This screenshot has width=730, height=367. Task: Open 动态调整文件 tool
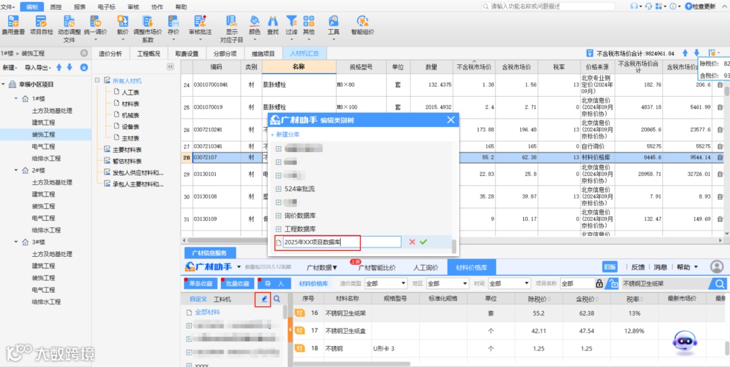point(70,29)
